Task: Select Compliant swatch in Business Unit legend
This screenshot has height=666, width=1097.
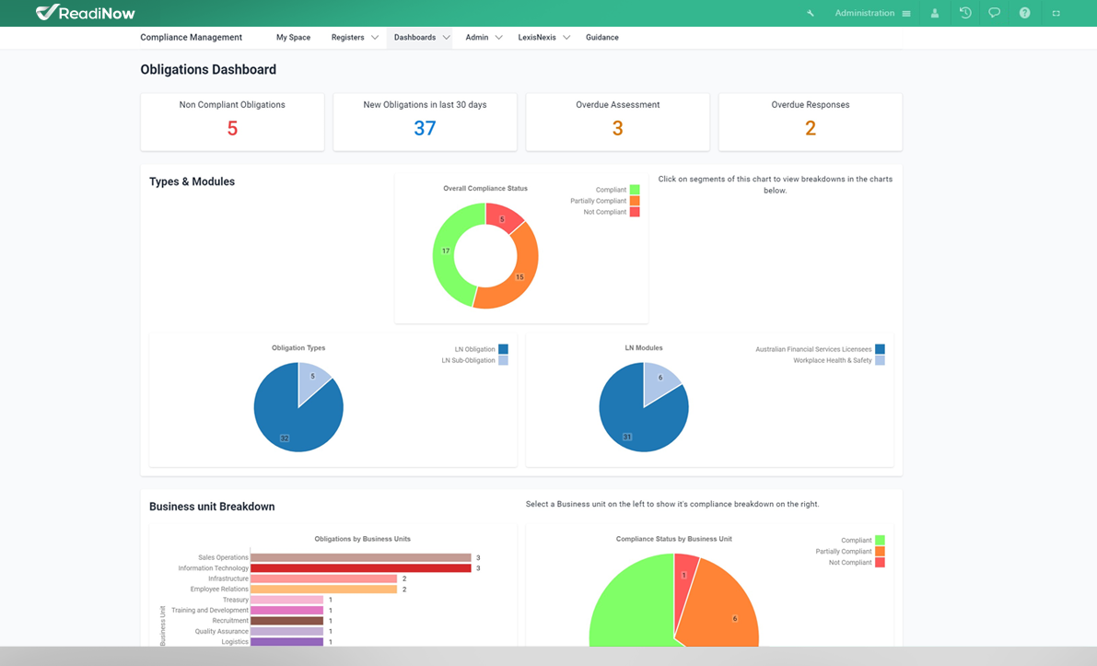Action: click(x=881, y=540)
